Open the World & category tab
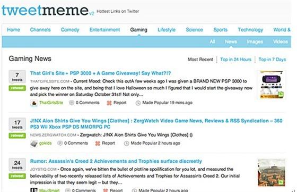The width and height of the screenshot is (297, 192). tap(282, 30)
